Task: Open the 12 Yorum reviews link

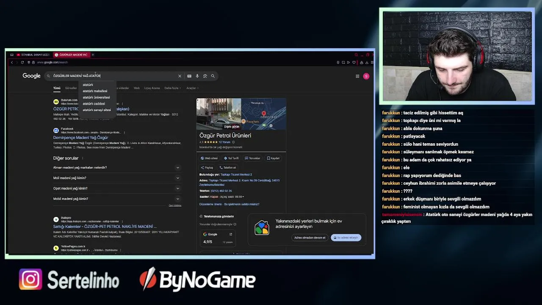Action: point(224,142)
